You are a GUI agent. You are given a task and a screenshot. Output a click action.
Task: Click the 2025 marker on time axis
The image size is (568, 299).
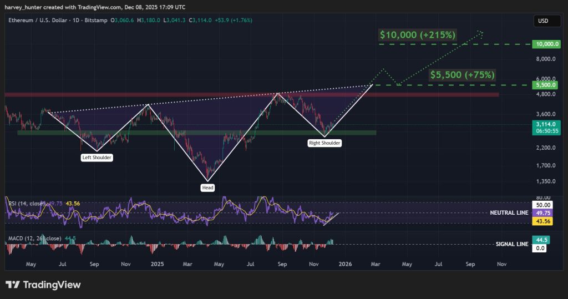[158, 265]
